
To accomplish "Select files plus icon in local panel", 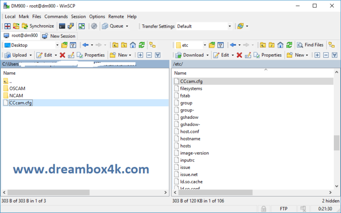I will (140, 55).
